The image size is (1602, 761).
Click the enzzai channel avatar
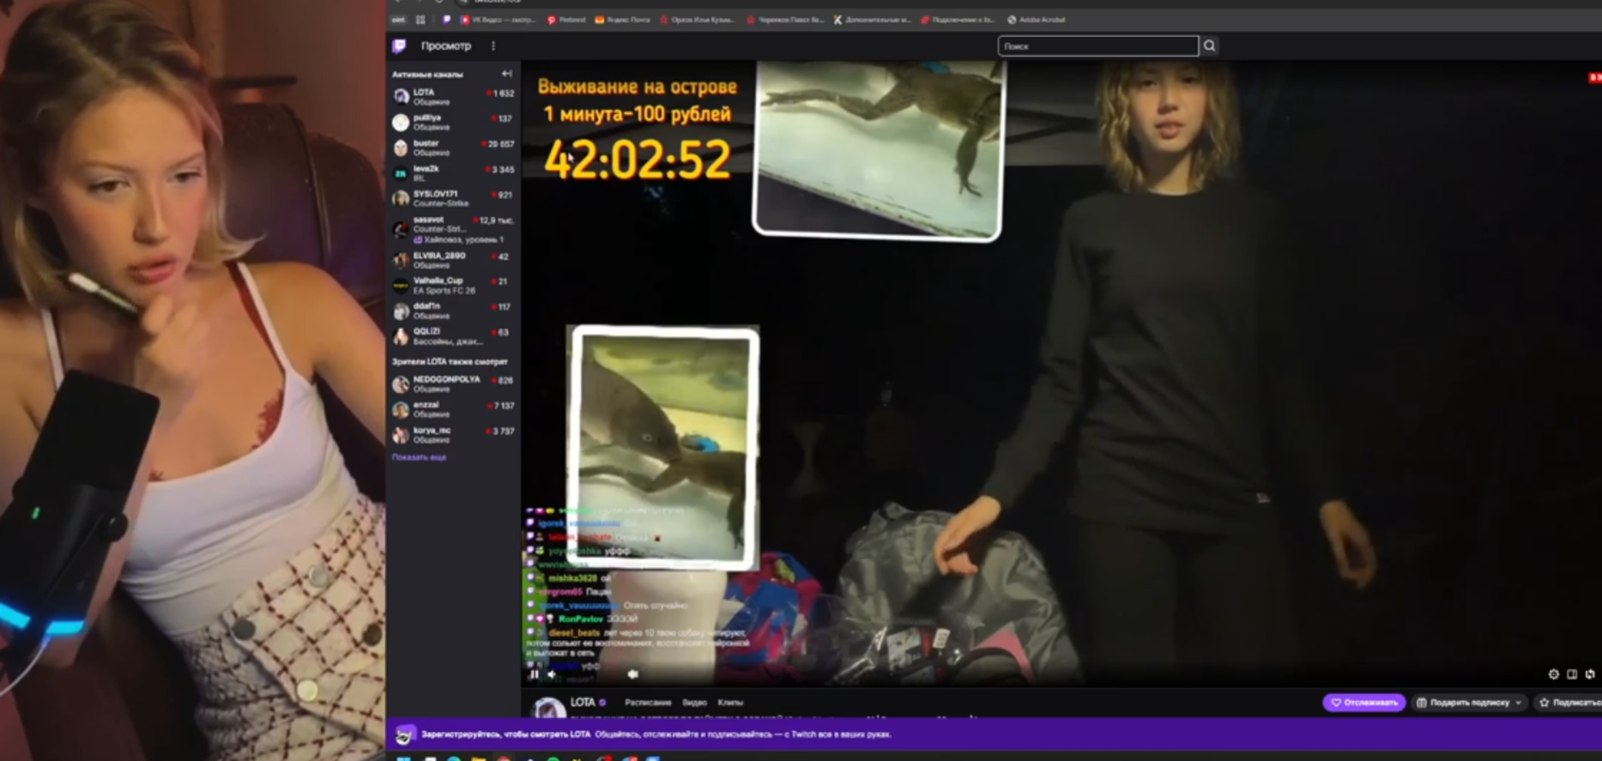(x=401, y=409)
